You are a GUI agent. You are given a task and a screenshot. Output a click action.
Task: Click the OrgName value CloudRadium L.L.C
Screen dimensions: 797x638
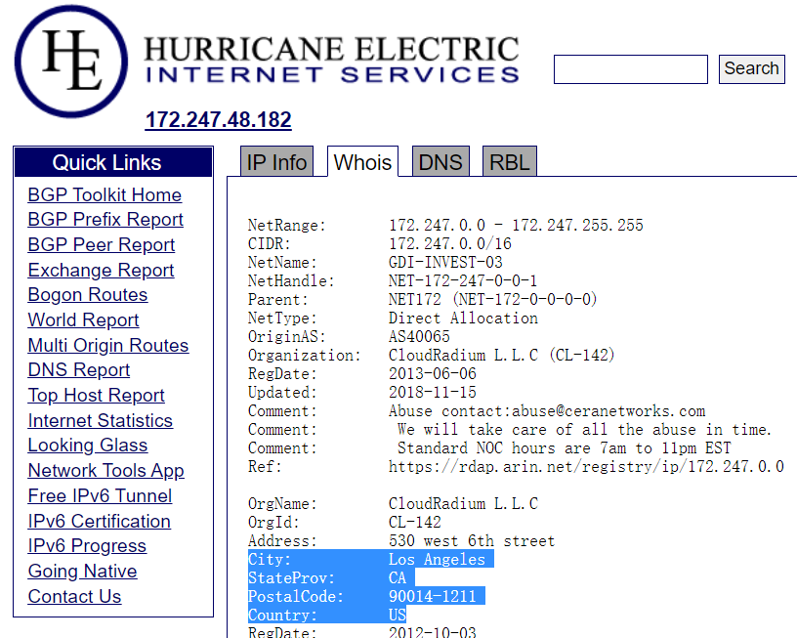pos(463,504)
